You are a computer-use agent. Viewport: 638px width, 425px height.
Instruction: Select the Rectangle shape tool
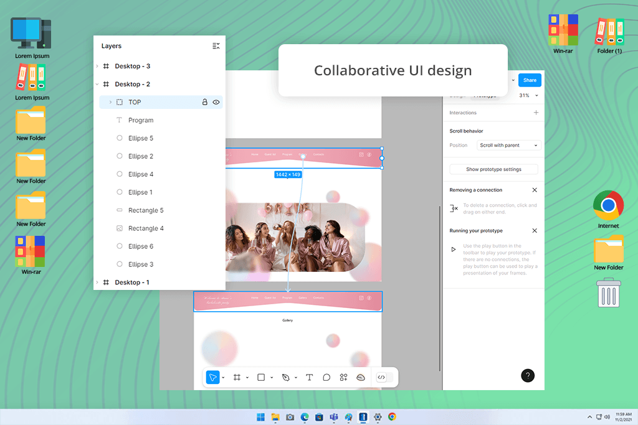tap(261, 378)
